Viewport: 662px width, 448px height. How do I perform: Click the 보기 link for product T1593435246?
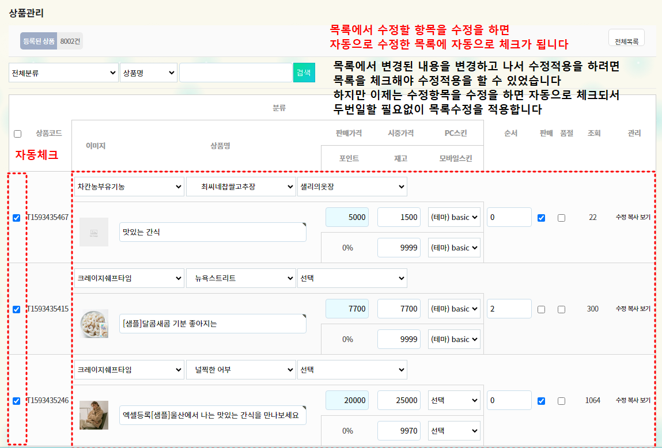[645, 401]
